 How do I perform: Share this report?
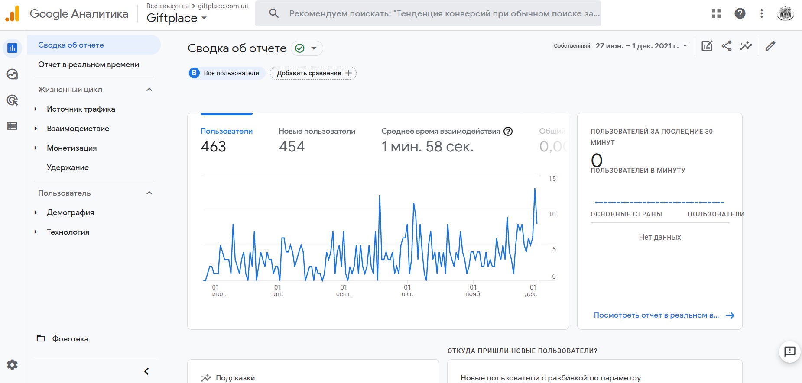coord(727,46)
